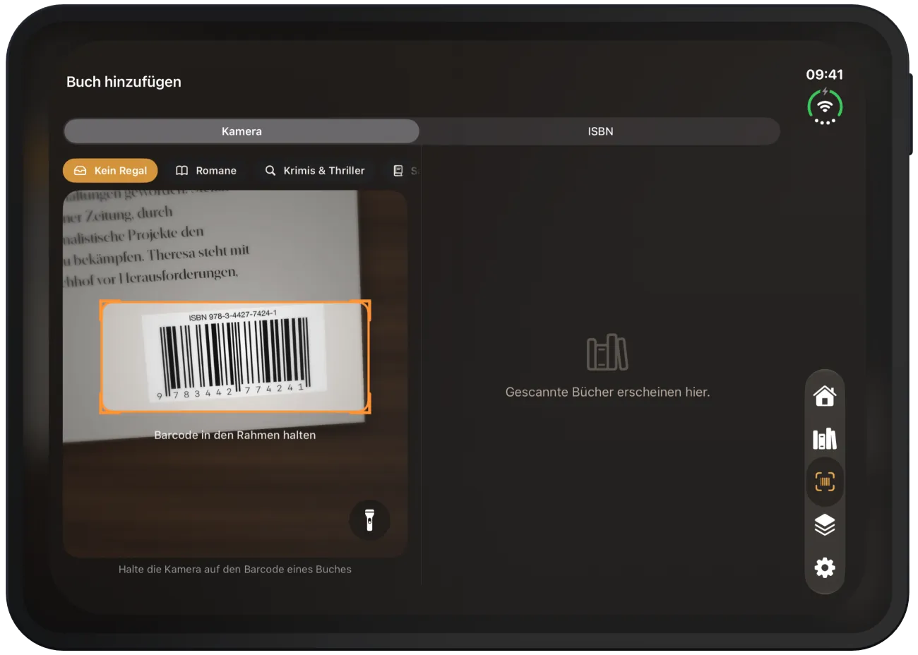Click 'Gescannte Bücher erscheinen hier.' placeholder text
This screenshot has width=918, height=655.
[608, 392]
